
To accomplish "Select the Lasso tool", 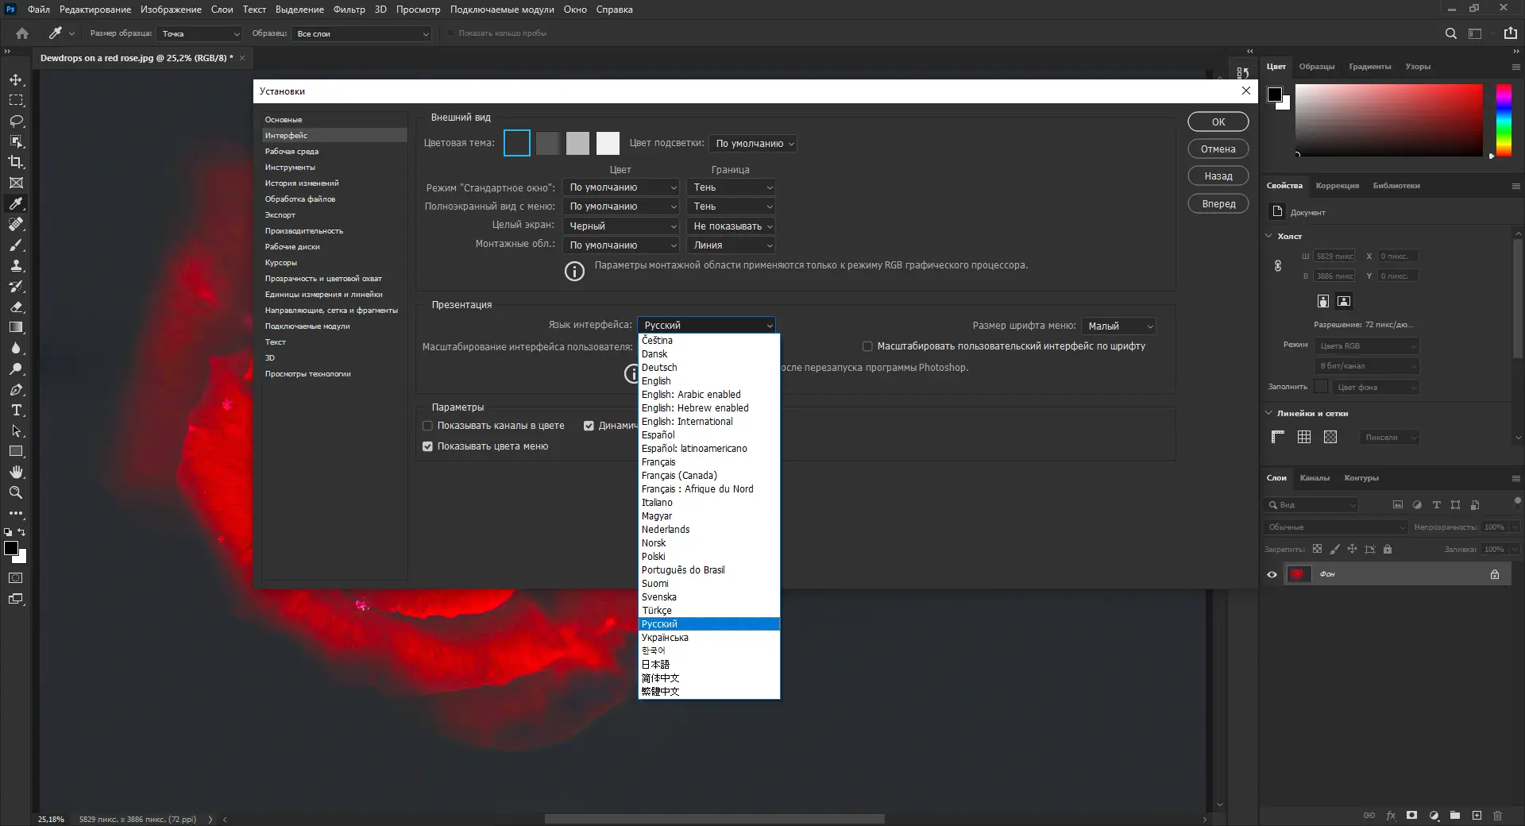I will pos(16,121).
